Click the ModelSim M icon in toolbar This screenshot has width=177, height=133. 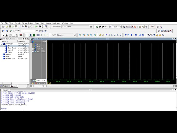point(46,27)
